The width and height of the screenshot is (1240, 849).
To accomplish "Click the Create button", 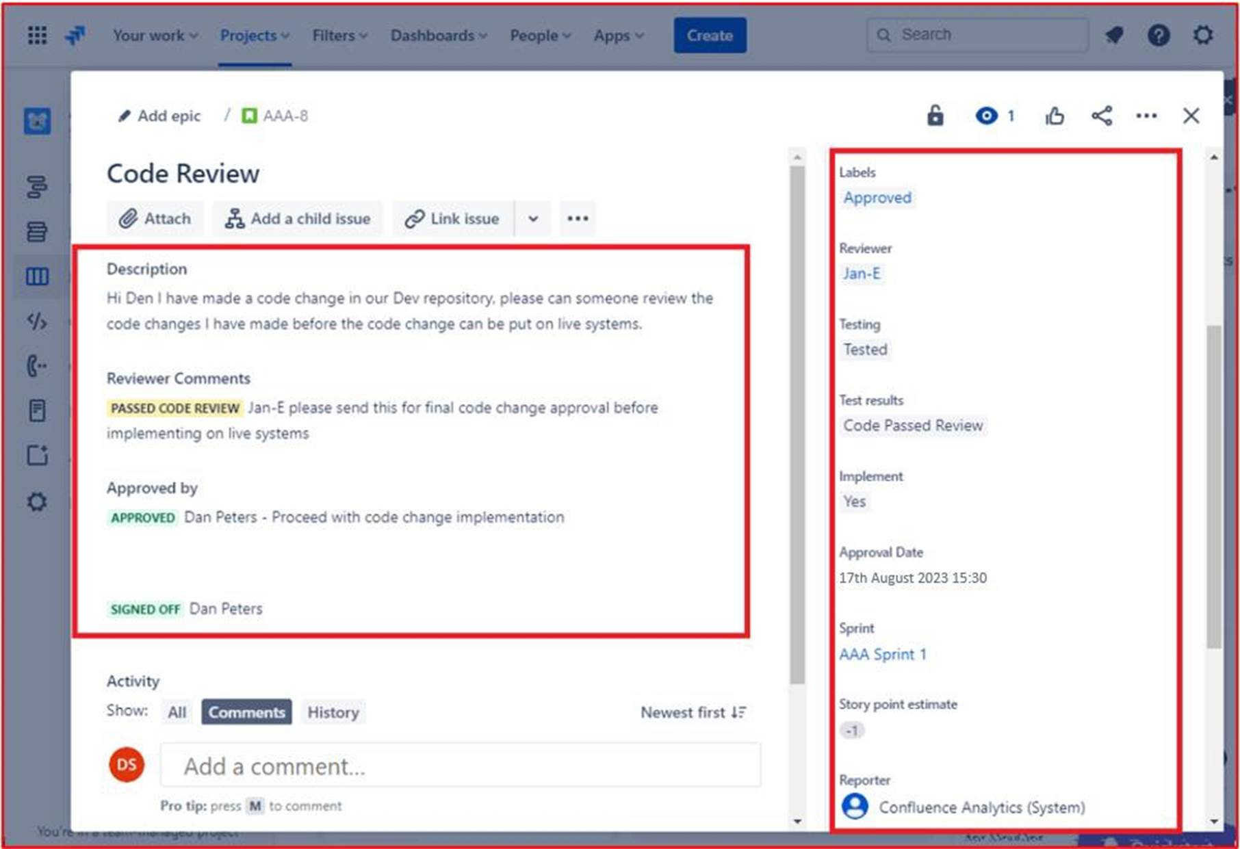I will tap(710, 36).
